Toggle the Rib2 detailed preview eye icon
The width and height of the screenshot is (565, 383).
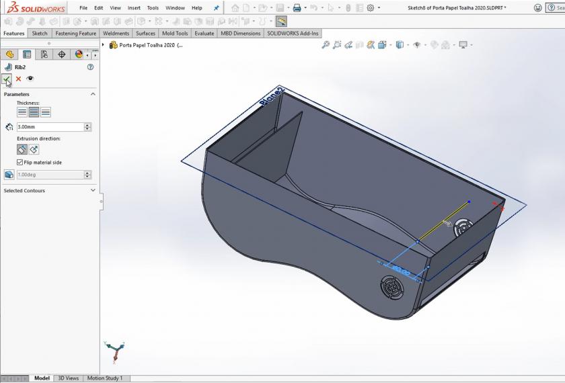click(30, 79)
